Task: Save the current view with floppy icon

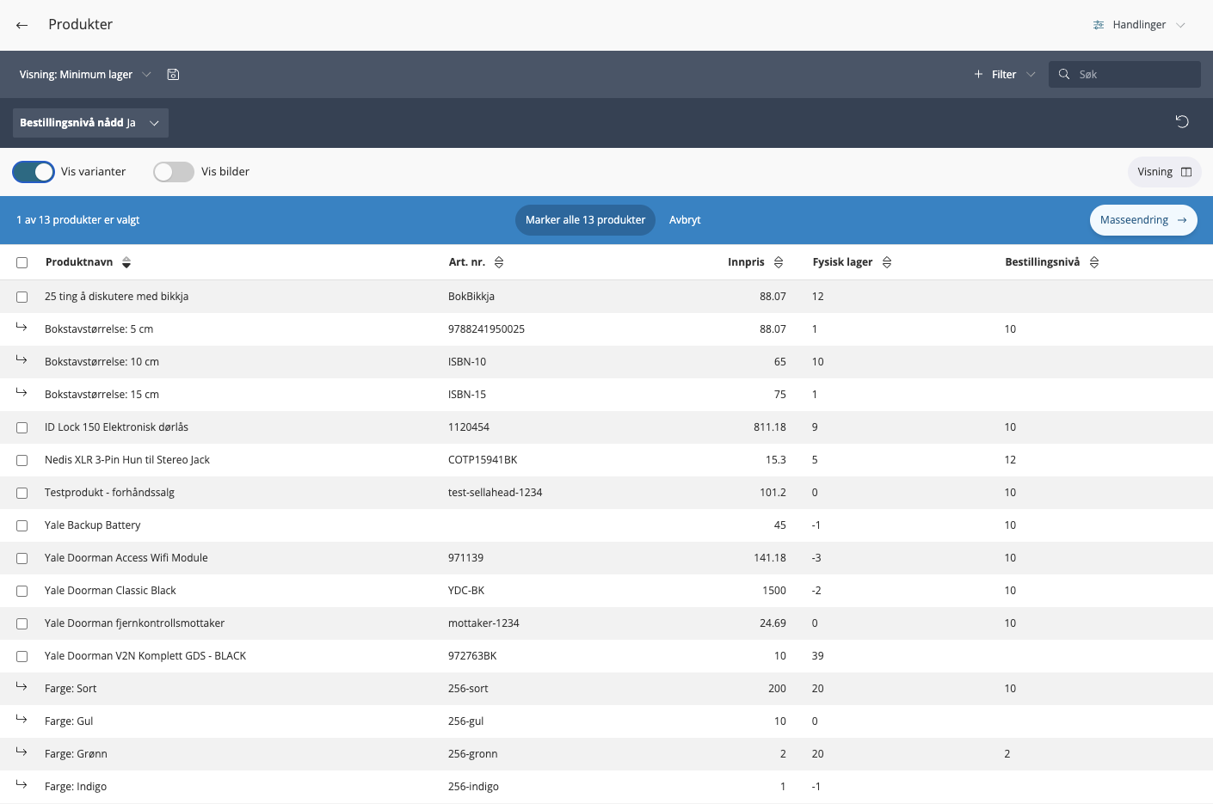Action: (x=173, y=75)
